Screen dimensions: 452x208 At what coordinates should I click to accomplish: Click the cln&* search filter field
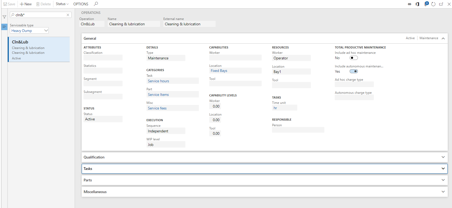point(40,15)
